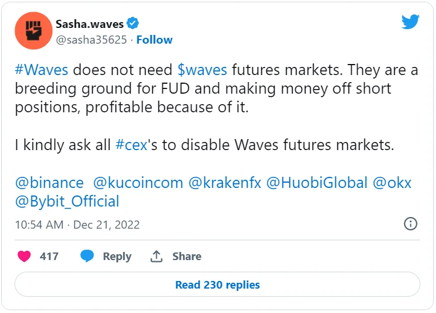The image size is (436, 313).
Task: Visit the @kucoincom mention
Action: (x=138, y=183)
